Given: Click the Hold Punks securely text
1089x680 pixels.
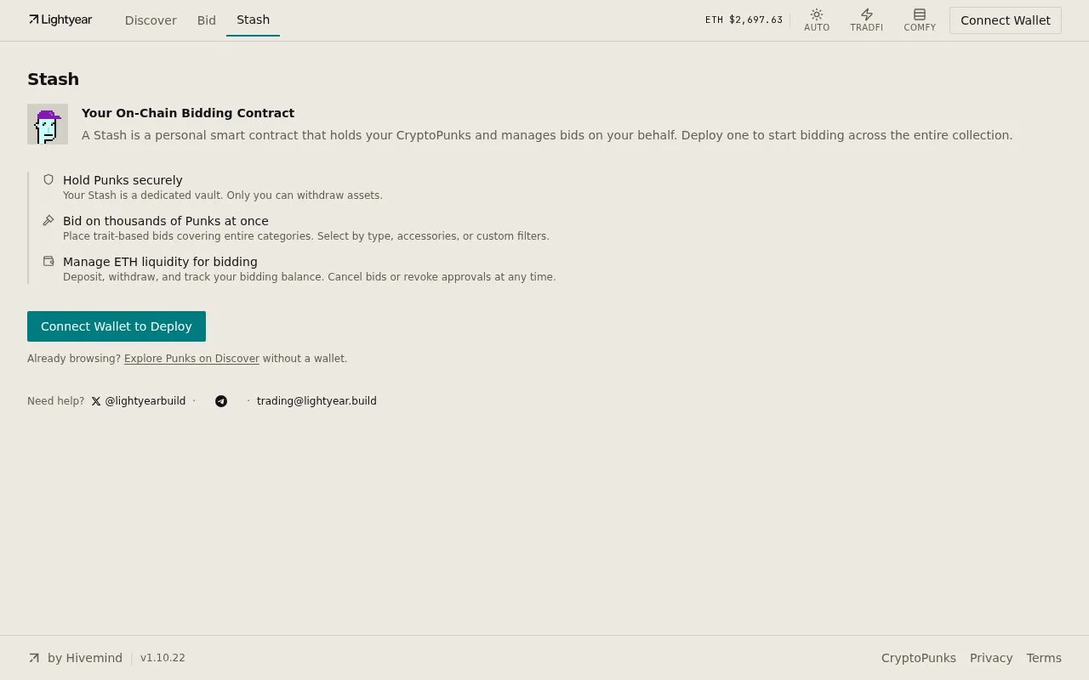Looking at the screenshot, I should pyautogui.click(x=123, y=180).
